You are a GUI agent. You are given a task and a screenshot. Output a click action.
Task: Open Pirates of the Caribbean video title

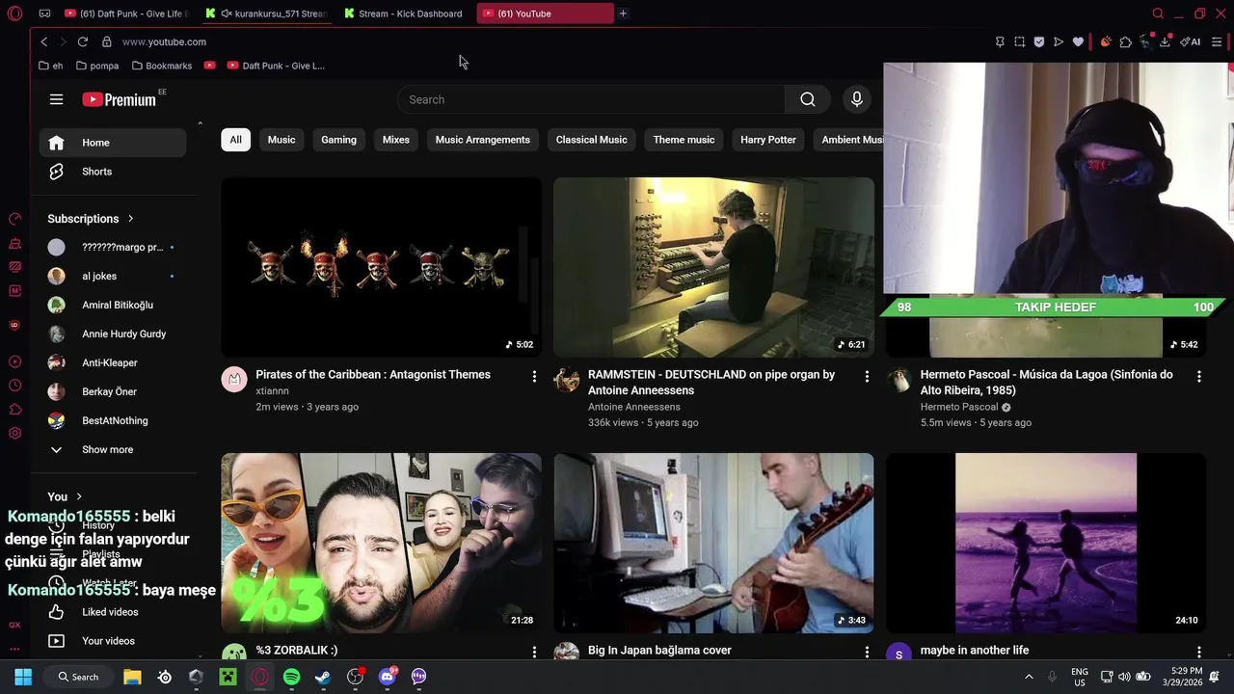click(373, 375)
